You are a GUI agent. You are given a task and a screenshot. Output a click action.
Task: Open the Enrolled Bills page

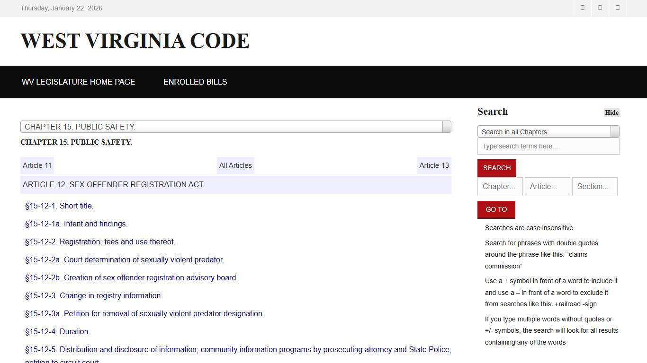tap(195, 82)
